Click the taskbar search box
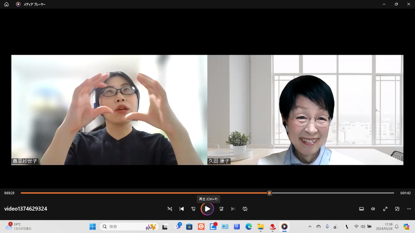This screenshot has width=415, height=233. [129, 227]
